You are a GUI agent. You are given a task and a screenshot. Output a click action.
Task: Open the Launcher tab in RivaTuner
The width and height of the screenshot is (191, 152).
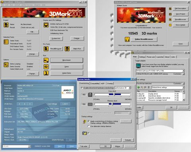[x=160, y=57]
